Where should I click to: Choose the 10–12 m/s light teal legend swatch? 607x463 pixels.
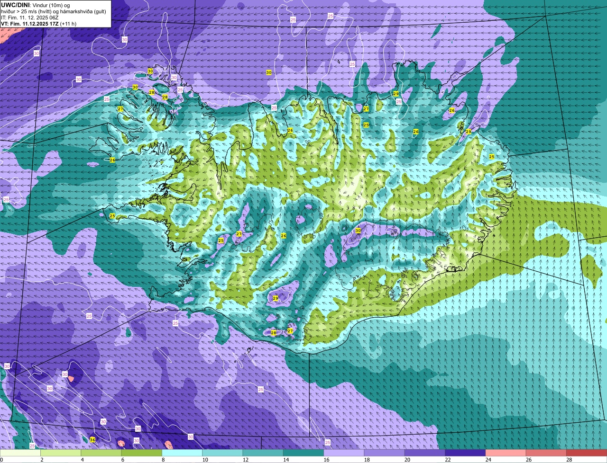(222, 453)
